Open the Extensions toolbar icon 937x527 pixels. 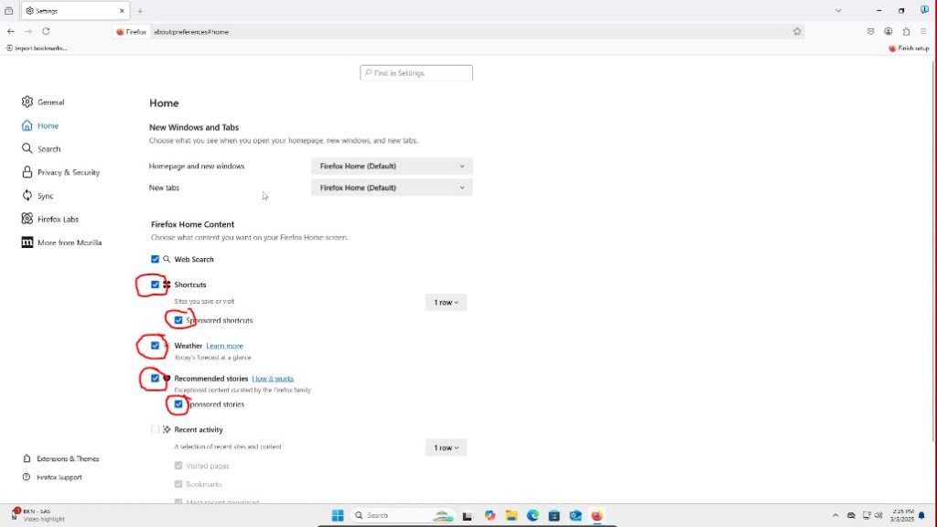[906, 32]
